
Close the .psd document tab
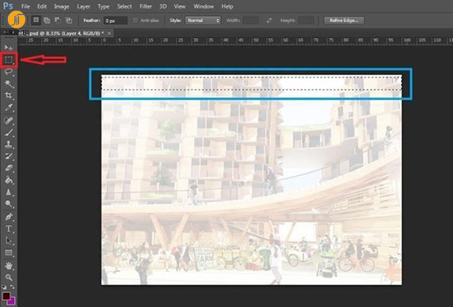(109, 33)
